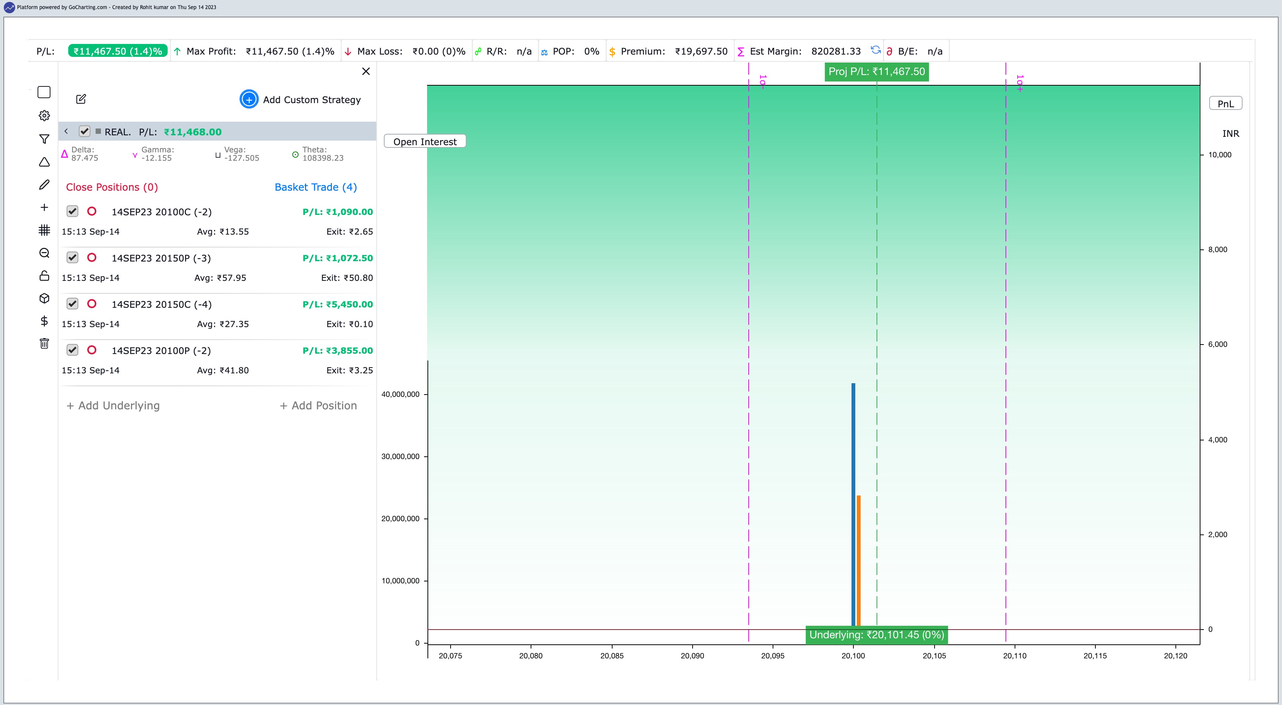The height and width of the screenshot is (705, 1282).
Task: Click the Open Interest button
Action: [x=424, y=141]
